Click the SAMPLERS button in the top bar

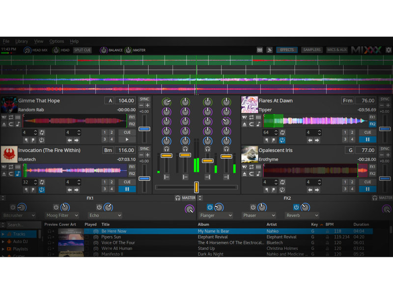tap(311, 50)
